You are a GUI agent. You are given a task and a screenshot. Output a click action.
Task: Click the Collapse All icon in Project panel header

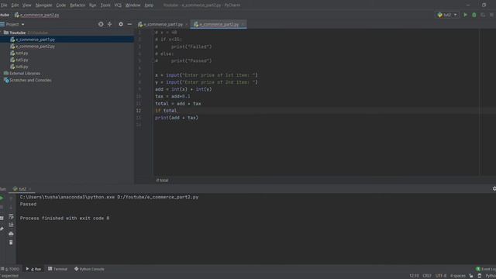tap(109, 24)
